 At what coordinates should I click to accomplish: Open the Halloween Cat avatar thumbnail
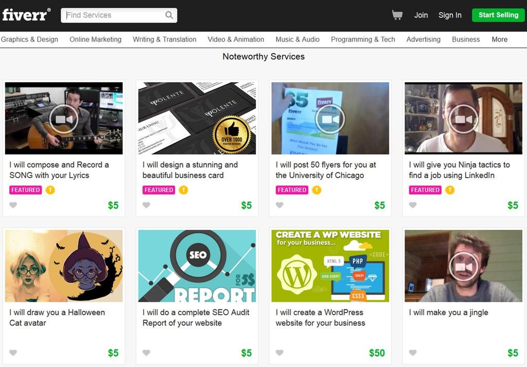click(64, 266)
